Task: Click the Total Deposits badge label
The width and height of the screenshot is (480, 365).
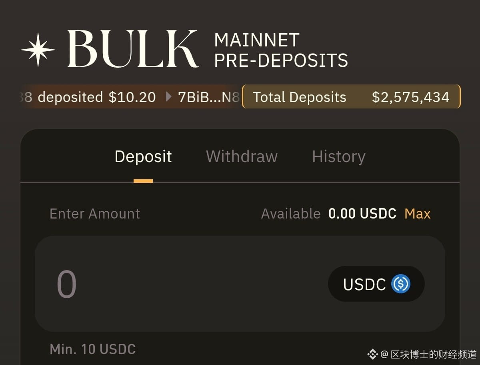Action: coord(300,97)
